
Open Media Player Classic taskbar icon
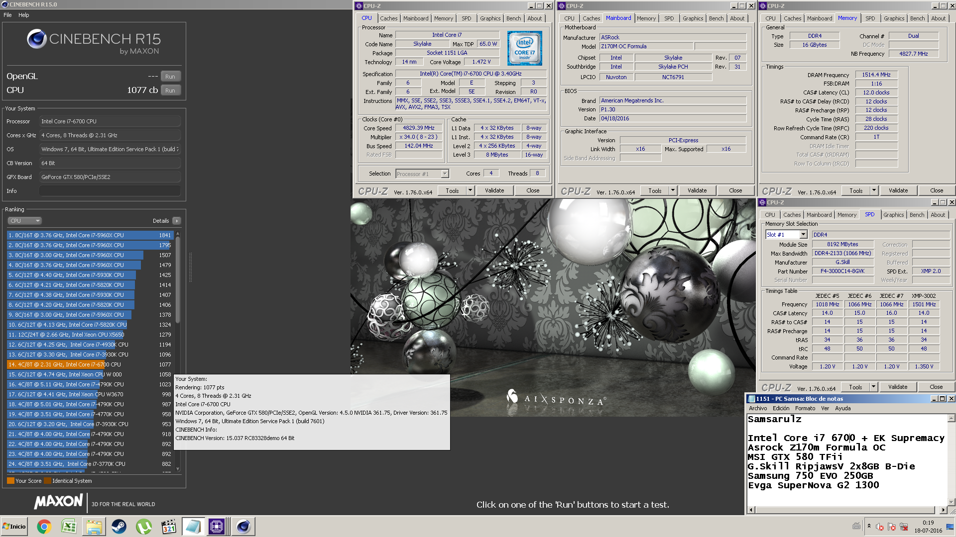point(169,527)
